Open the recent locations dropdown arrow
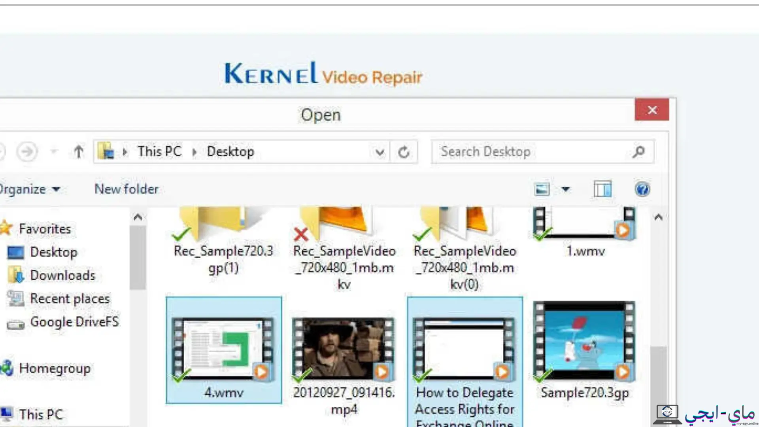Image resolution: width=759 pixels, height=427 pixels. (x=54, y=151)
